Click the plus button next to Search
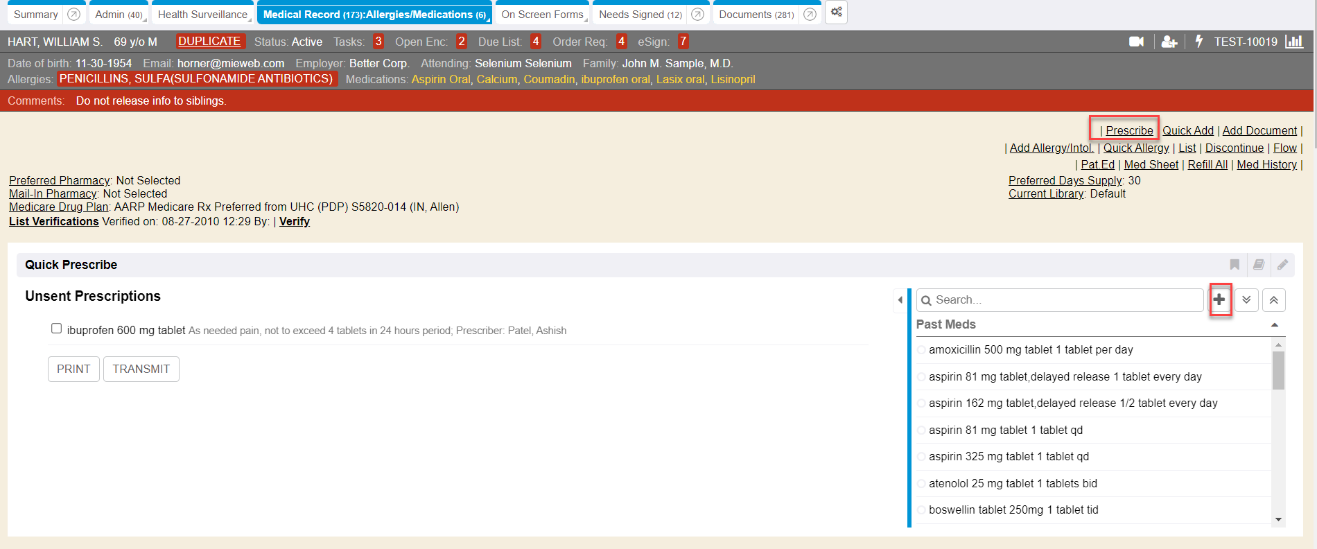1317x549 pixels. [x=1219, y=299]
